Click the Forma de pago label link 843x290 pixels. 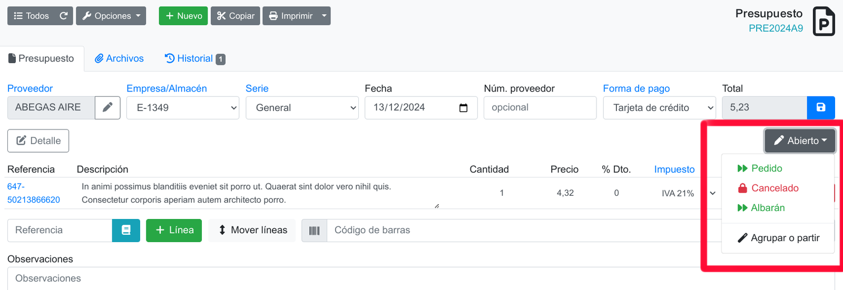[636, 88]
